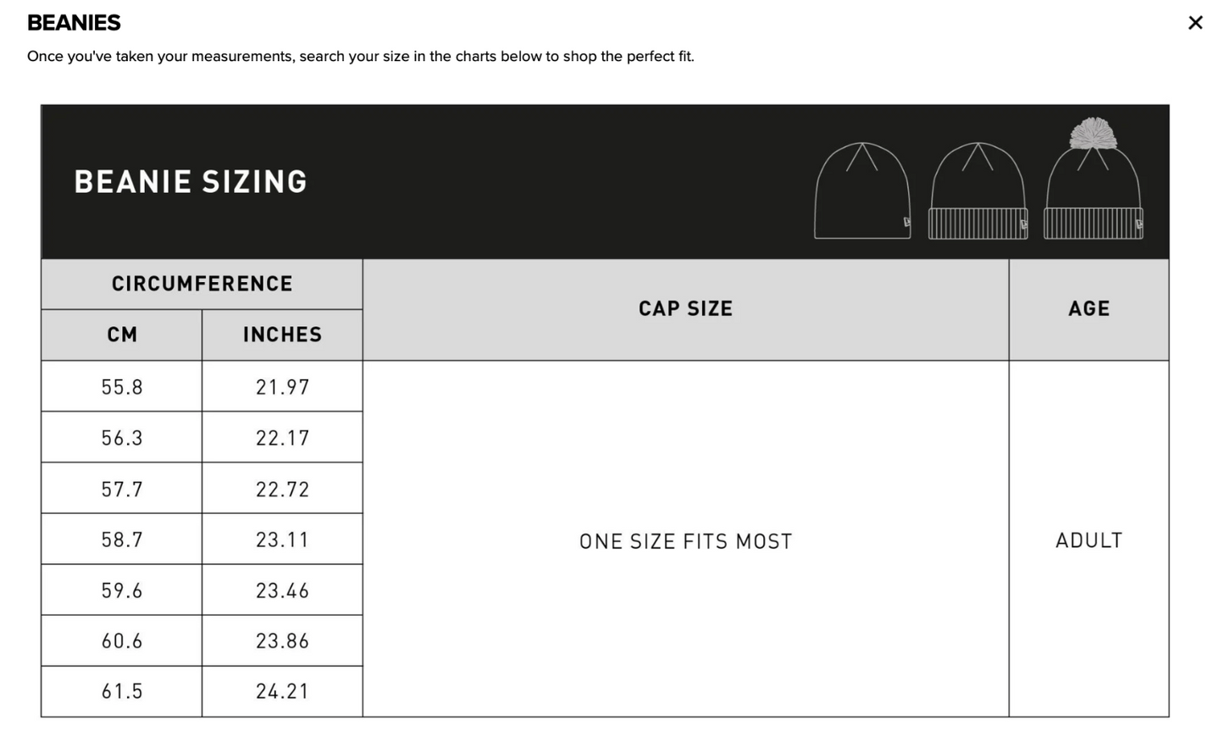This screenshot has height=747, width=1224.
Task: Select the 61.5 cm cell
Action: pos(122,692)
